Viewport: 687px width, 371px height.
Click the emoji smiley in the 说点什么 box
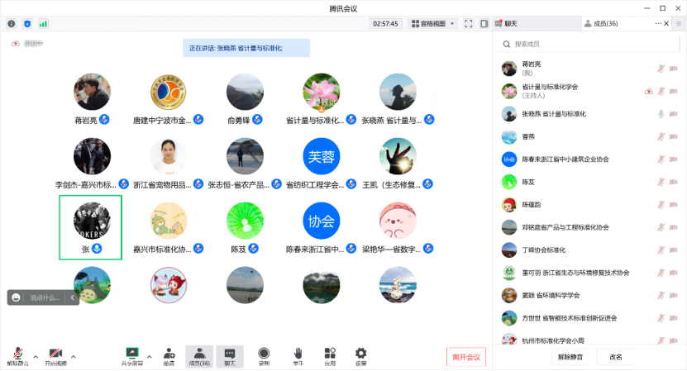click(17, 297)
